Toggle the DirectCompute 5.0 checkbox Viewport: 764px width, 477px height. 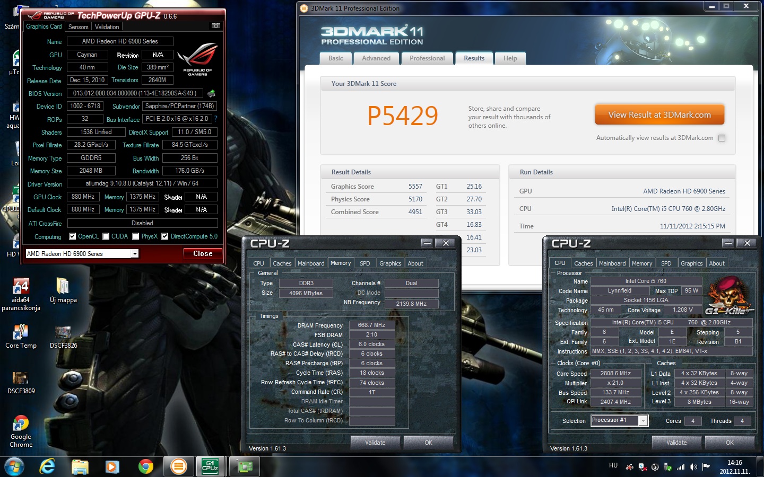coord(165,236)
